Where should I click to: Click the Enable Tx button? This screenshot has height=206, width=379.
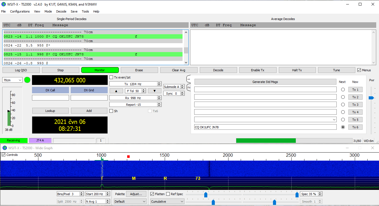pyautogui.click(x=257, y=70)
